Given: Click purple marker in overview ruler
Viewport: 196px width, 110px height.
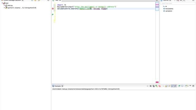Looking at the screenshot, I should pos(157,7).
